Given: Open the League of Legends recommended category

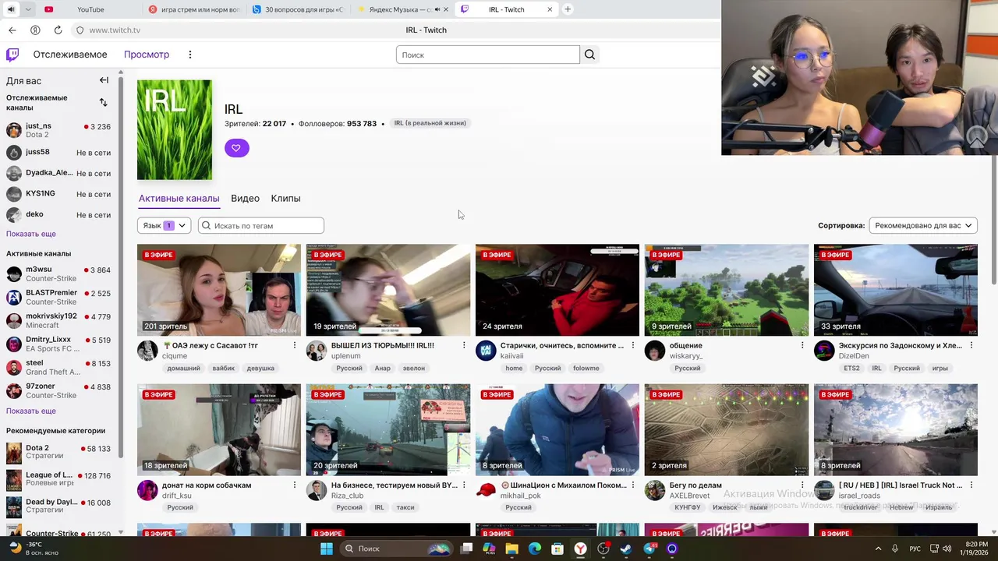Looking at the screenshot, I should click(58, 479).
